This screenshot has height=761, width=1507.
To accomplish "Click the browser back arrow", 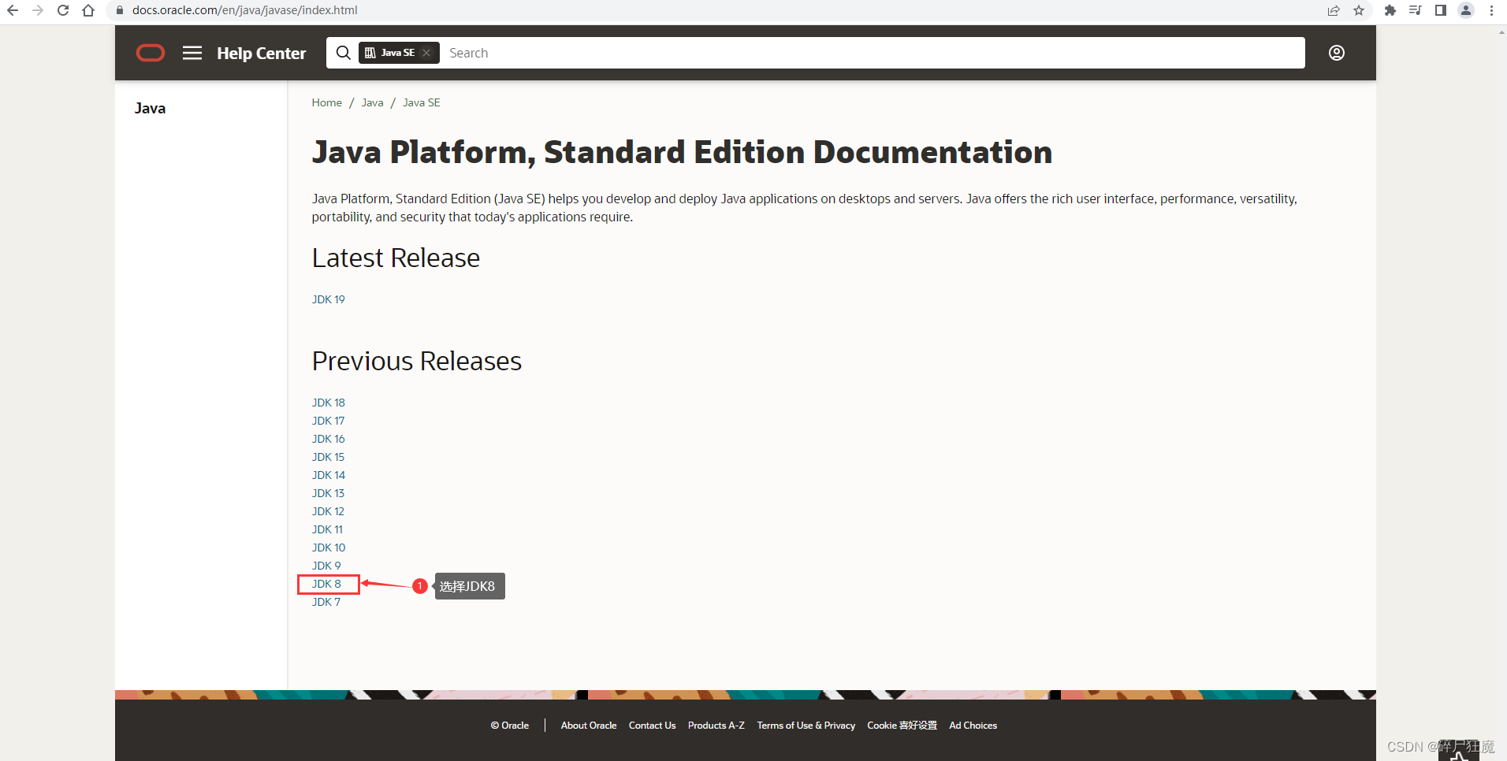I will (13, 10).
